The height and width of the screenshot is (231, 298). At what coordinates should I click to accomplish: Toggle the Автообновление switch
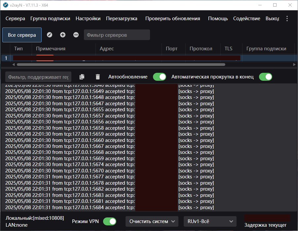coord(160,77)
